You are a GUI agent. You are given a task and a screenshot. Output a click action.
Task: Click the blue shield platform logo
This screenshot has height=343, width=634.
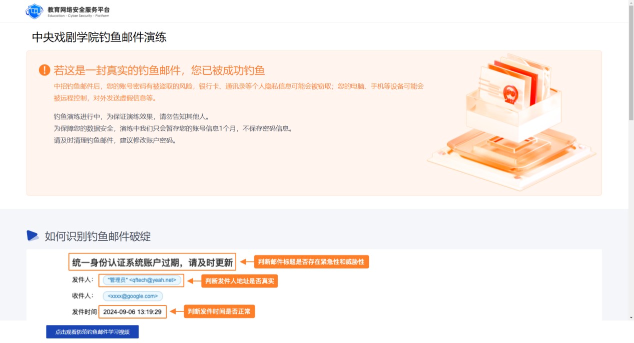tap(35, 11)
